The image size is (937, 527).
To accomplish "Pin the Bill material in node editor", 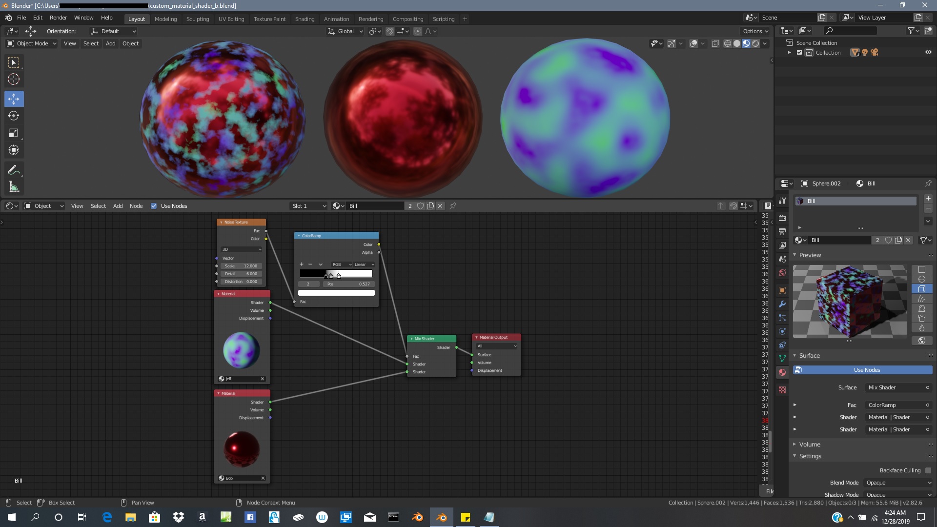I will 453,206.
